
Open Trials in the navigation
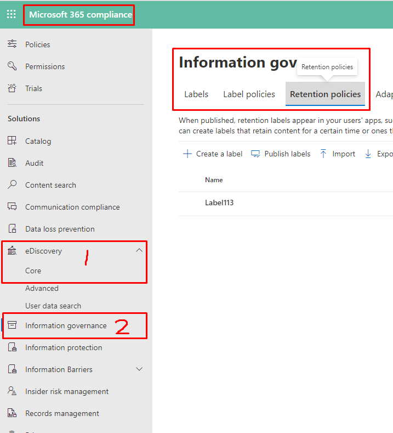pyautogui.click(x=33, y=88)
